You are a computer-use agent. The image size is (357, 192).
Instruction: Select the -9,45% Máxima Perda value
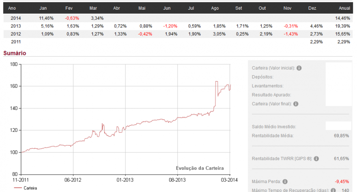point(342,181)
